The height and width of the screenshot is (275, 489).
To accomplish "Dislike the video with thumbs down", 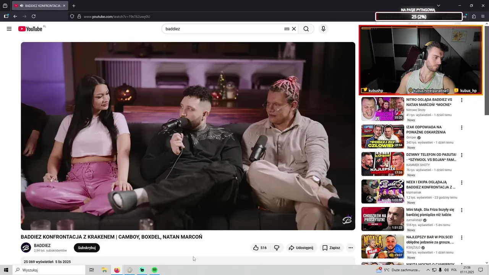I will [x=277, y=248].
